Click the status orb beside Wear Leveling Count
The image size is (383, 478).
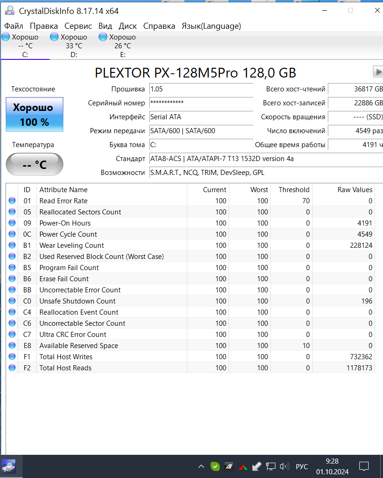(12, 245)
